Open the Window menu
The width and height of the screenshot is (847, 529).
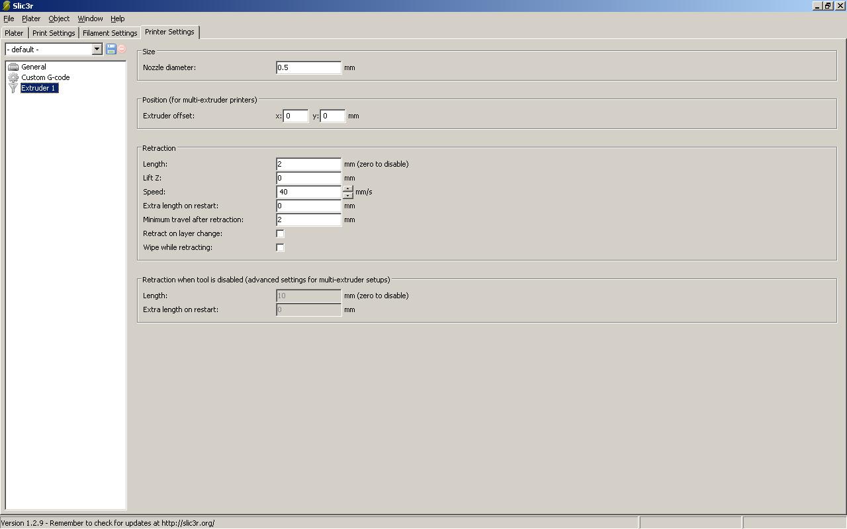(90, 19)
